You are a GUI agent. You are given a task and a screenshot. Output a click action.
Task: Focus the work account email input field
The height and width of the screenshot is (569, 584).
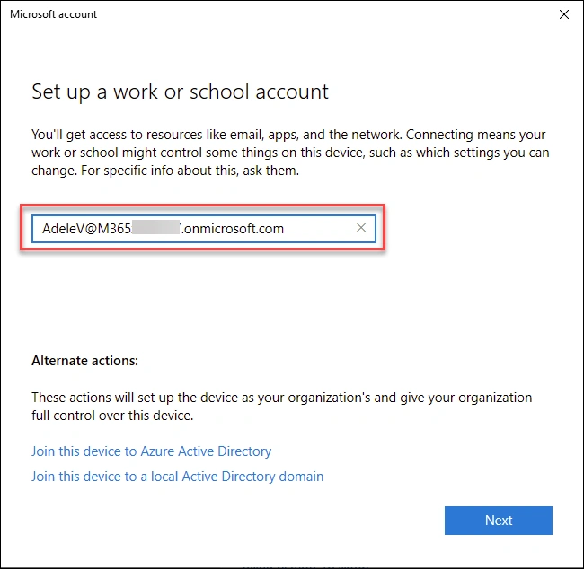204,229
